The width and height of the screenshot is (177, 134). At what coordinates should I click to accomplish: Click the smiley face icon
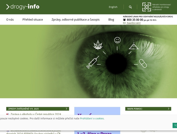117,40
